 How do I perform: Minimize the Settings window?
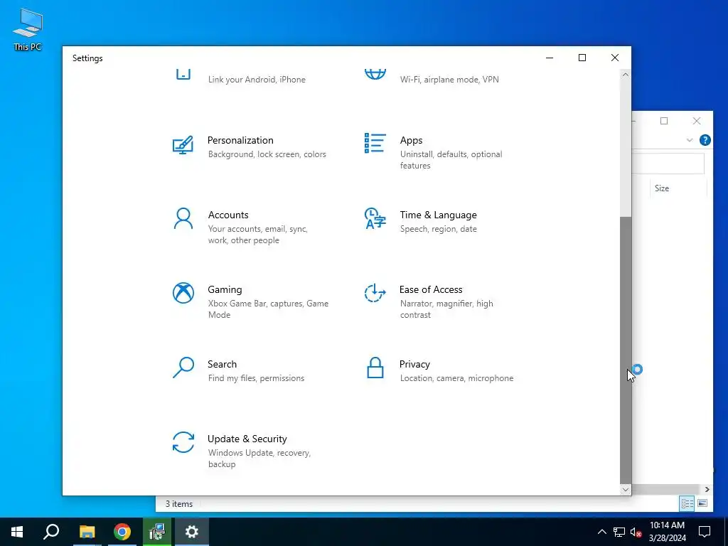(550, 58)
